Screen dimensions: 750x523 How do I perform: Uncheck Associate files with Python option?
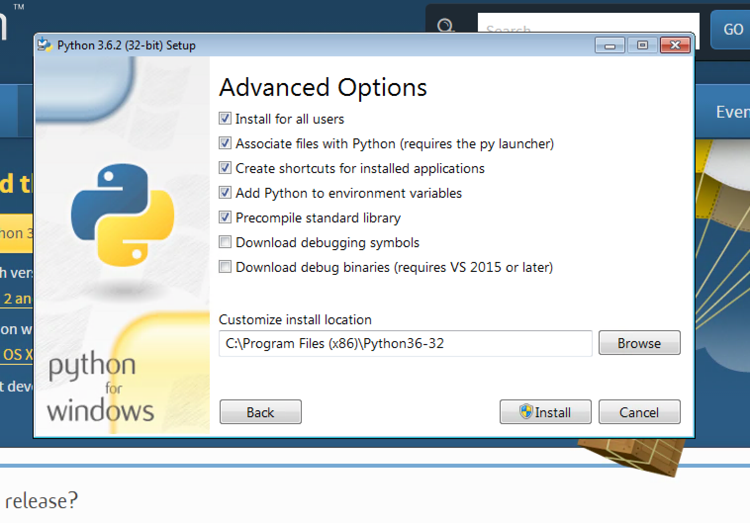coord(225,143)
